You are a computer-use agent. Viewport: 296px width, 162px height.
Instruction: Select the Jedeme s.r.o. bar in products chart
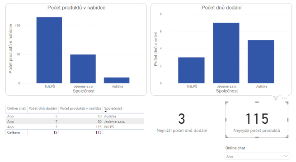(83, 69)
